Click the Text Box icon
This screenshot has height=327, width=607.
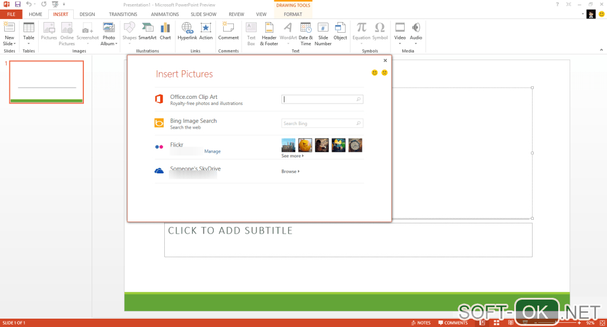click(x=251, y=34)
